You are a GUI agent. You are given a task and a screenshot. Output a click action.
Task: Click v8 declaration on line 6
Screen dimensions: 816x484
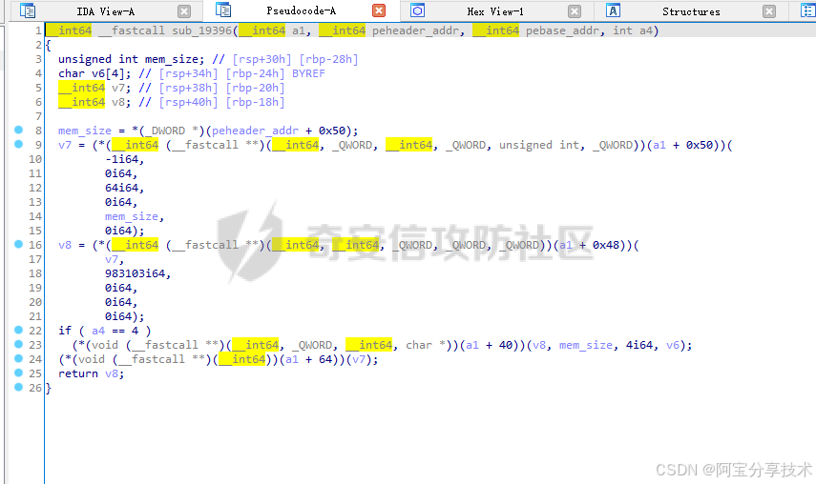[118, 102]
